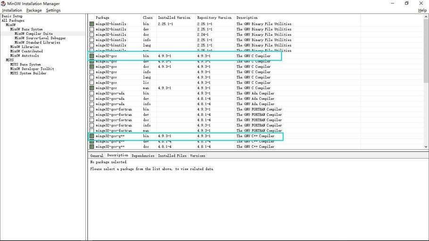Select the MSYS tree node
429x241 pixels.
9,60
